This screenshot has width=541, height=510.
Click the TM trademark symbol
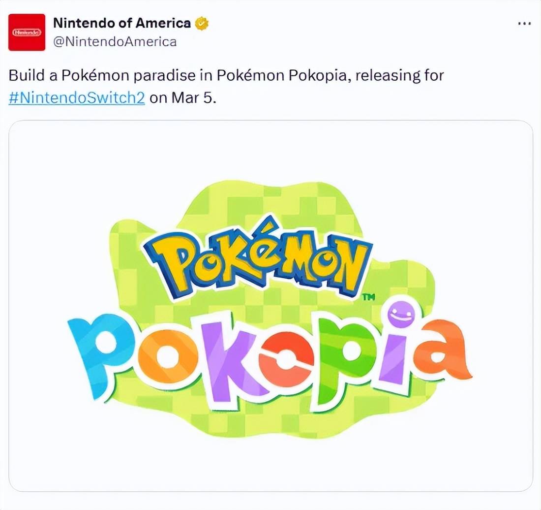pos(368,297)
